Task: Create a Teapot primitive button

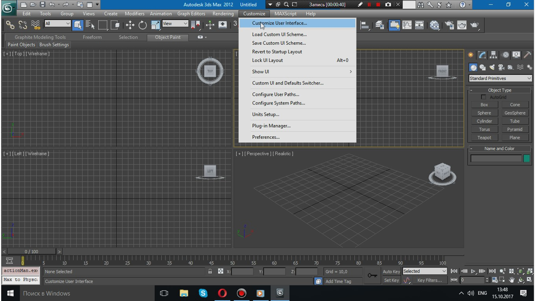Action: 484,138
